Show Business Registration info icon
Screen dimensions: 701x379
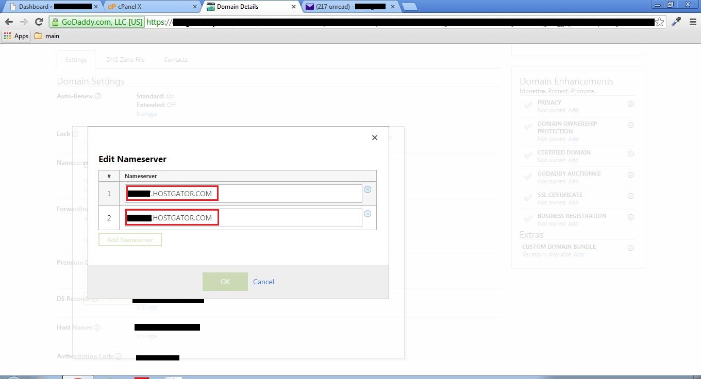pyautogui.click(x=630, y=217)
